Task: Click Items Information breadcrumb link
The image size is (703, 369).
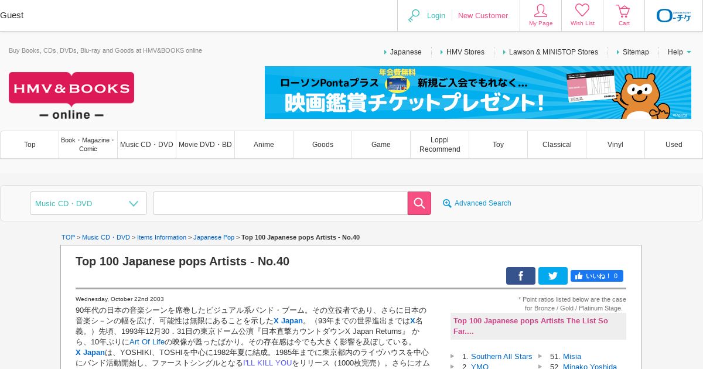Action: (x=162, y=237)
